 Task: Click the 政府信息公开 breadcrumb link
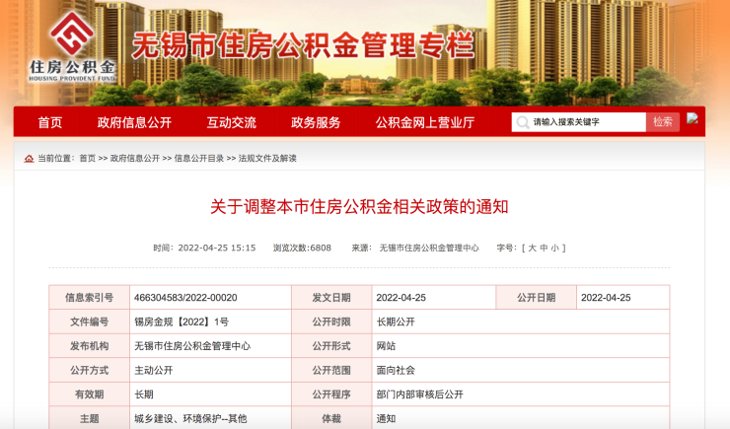[135, 158]
